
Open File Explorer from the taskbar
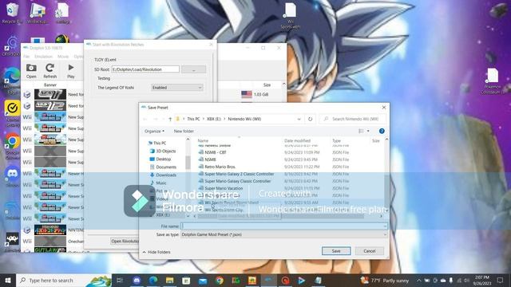click(170, 280)
